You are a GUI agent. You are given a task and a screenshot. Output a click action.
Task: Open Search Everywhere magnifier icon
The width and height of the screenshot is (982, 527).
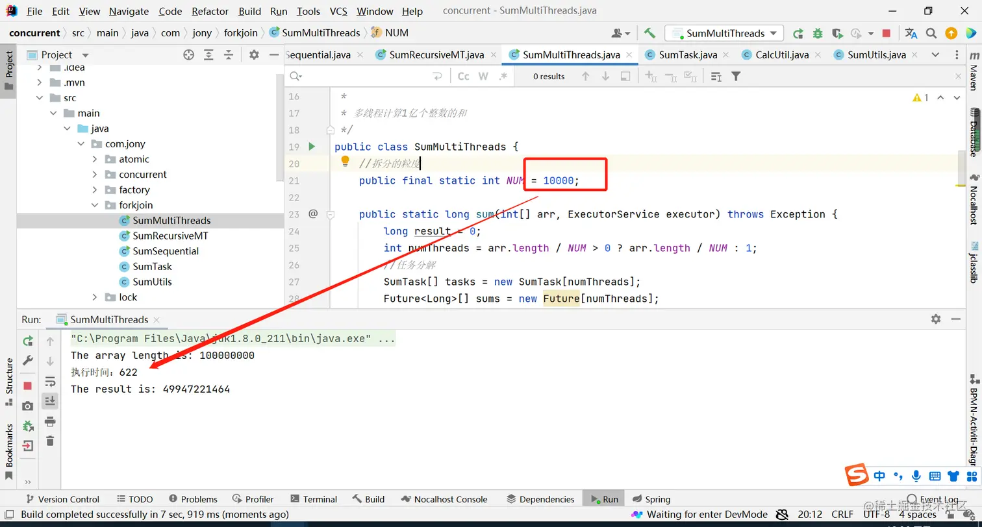pyautogui.click(x=931, y=33)
